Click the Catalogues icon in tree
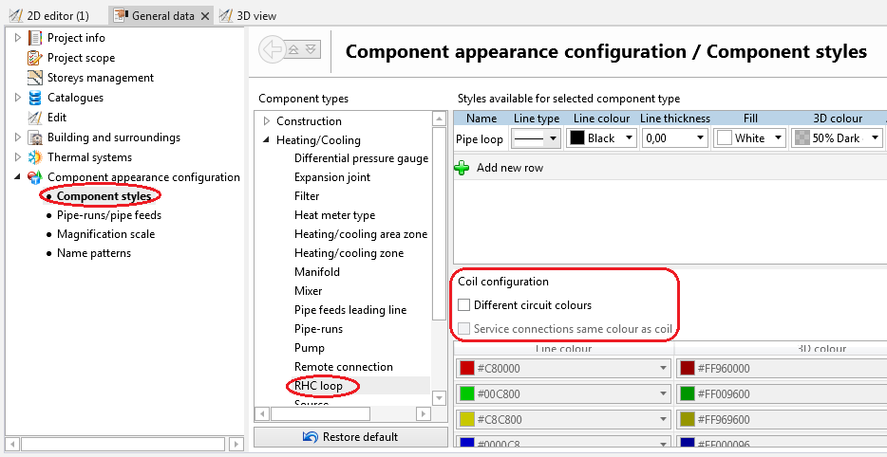 36,98
